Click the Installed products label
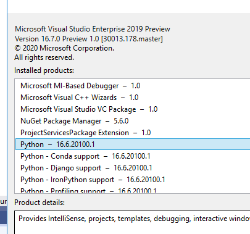250x234 pixels. (44, 70)
